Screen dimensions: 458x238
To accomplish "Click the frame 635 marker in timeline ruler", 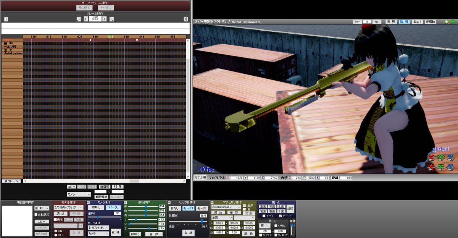I will [111, 37].
